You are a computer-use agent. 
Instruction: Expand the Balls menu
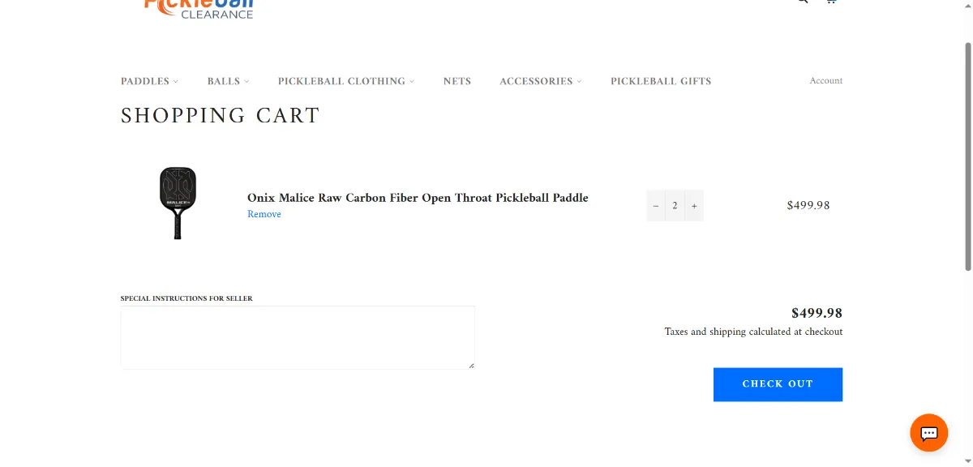tap(228, 81)
